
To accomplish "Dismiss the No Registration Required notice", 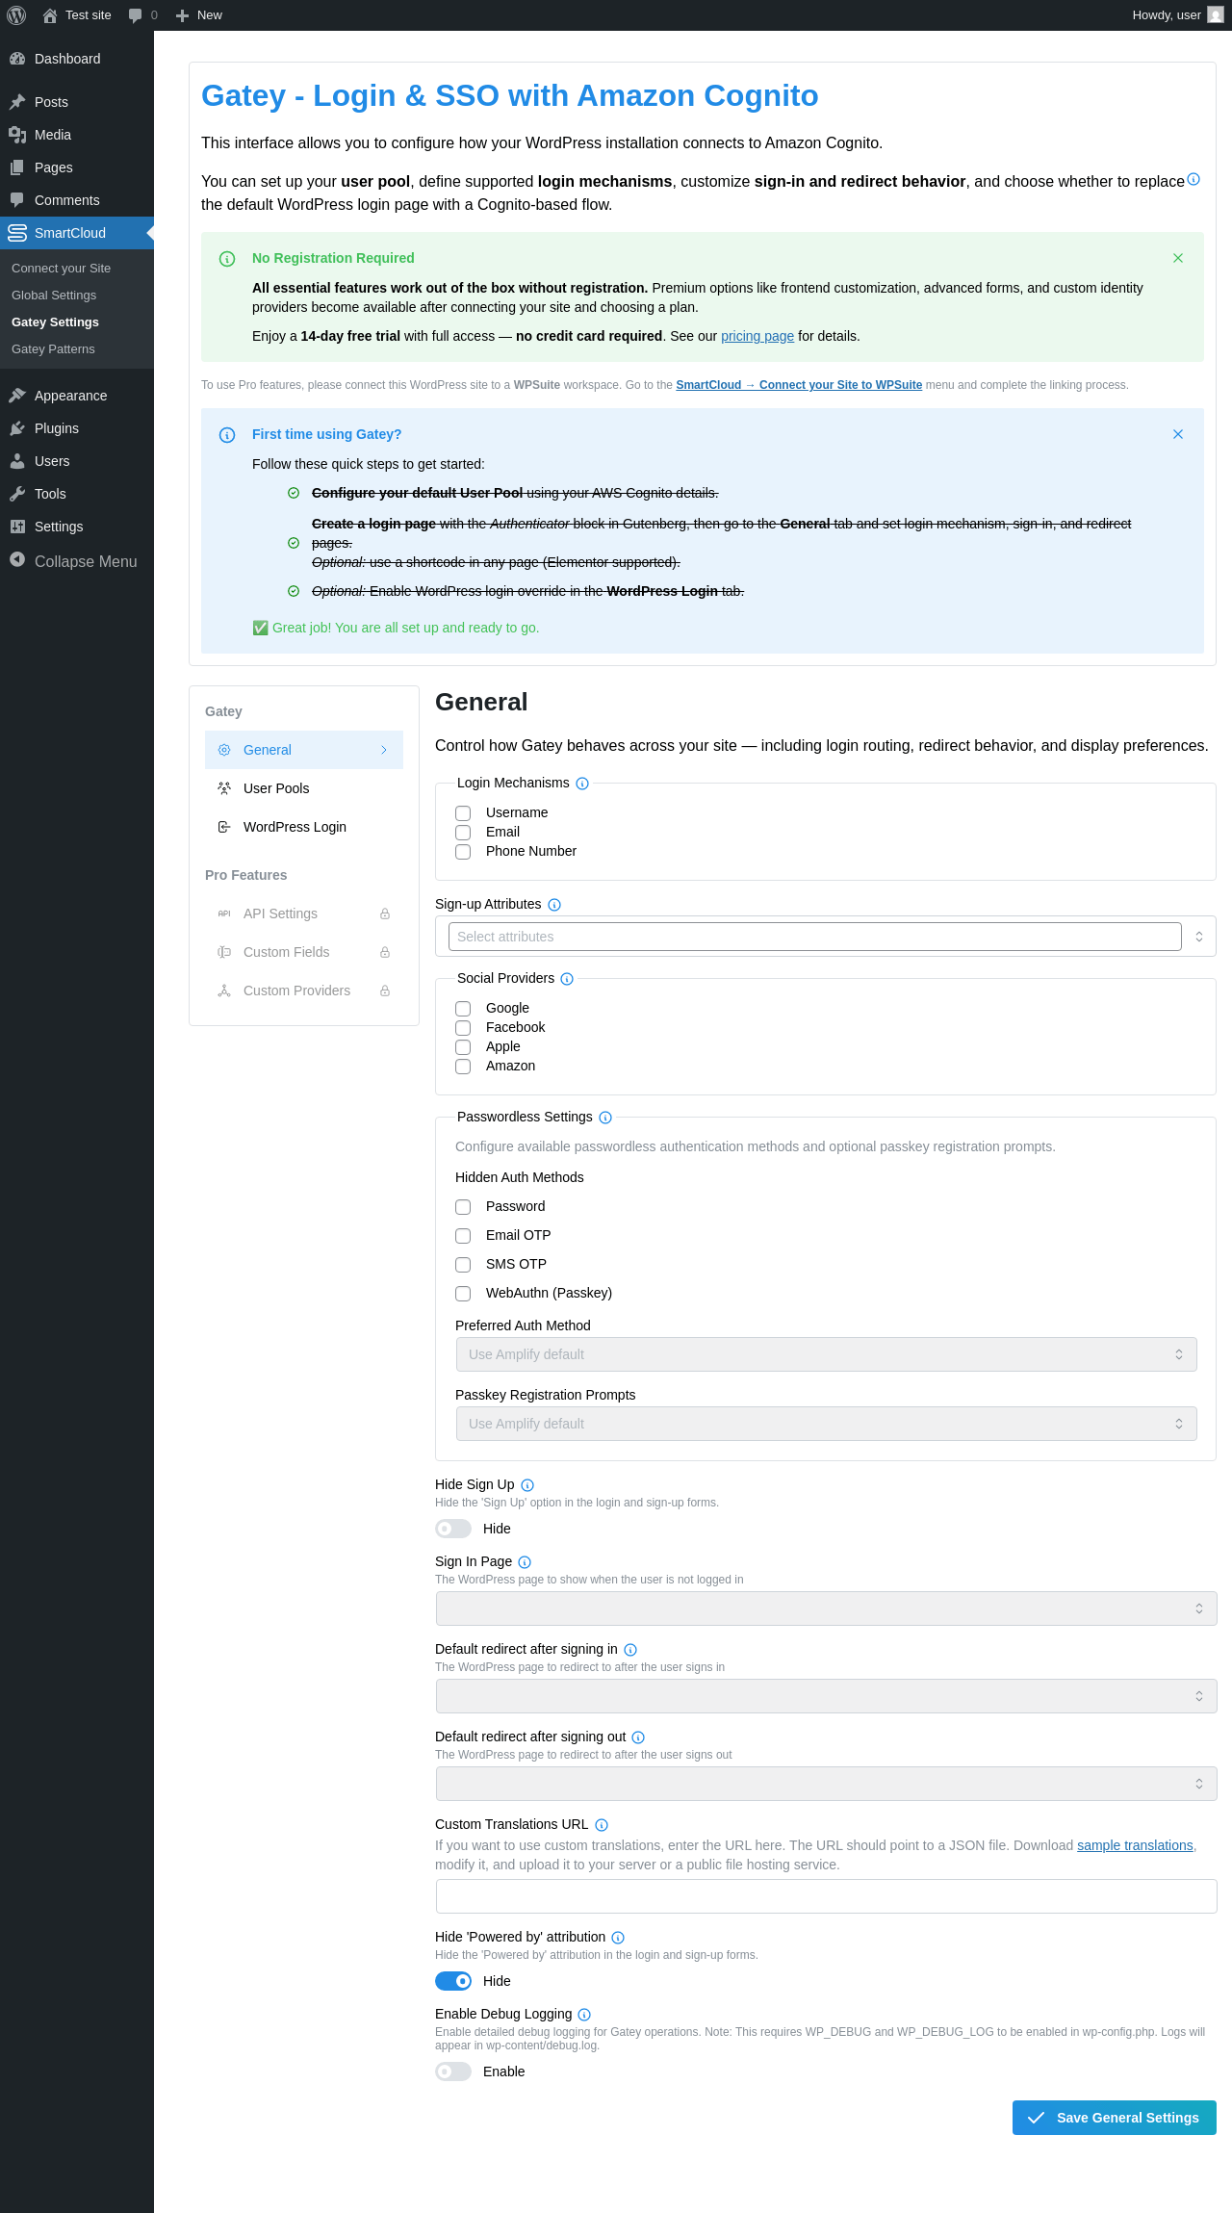I will pos(1178,258).
